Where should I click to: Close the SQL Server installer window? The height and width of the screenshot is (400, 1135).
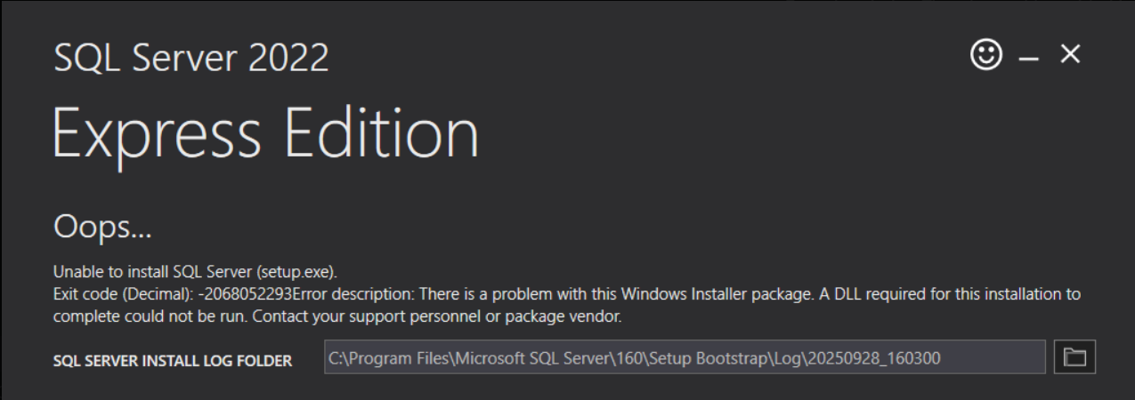(1069, 56)
